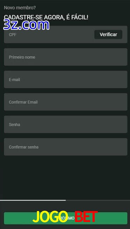Click the yellow JOGO logo text

50,217
